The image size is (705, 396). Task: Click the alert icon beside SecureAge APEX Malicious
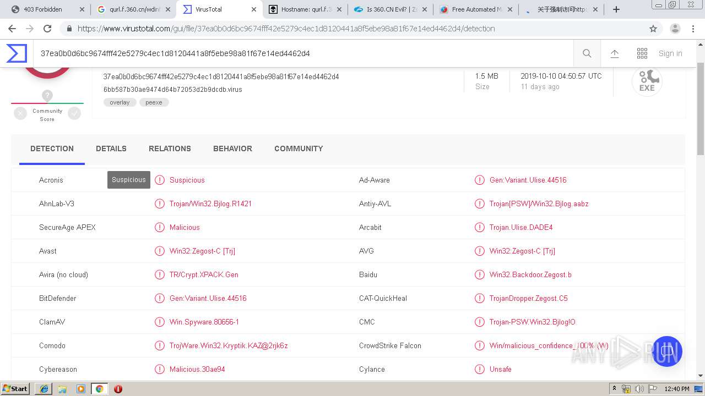point(160,227)
